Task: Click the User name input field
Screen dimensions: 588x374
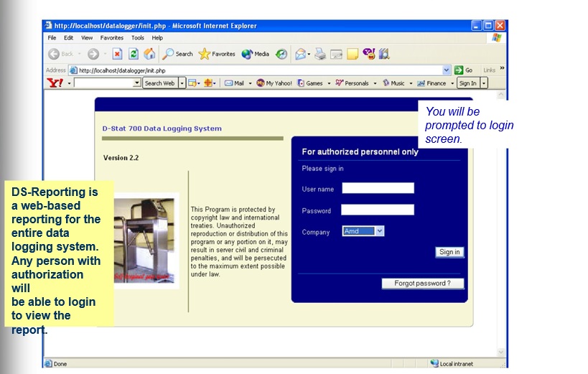Action: tap(378, 189)
